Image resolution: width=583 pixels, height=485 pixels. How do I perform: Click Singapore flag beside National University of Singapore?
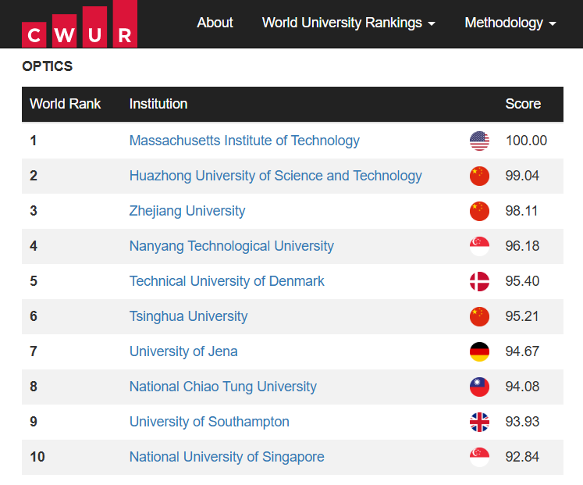479,457
